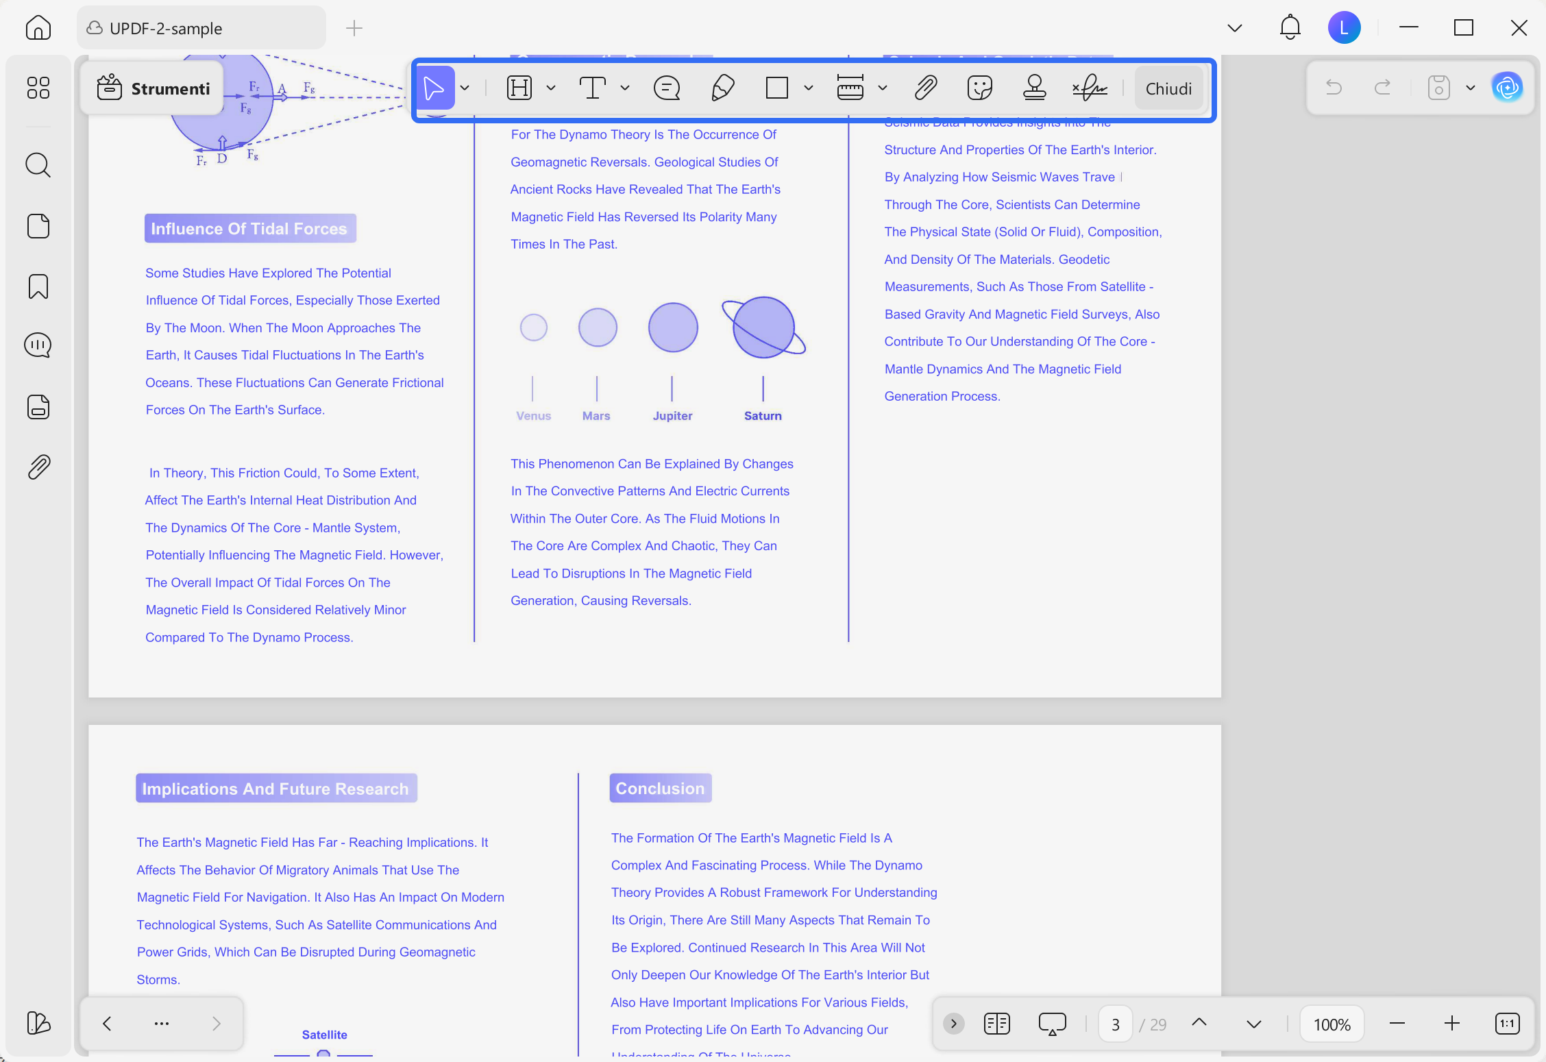
Task: Open the page layout view icon
Action: [x=997, y=1024]
